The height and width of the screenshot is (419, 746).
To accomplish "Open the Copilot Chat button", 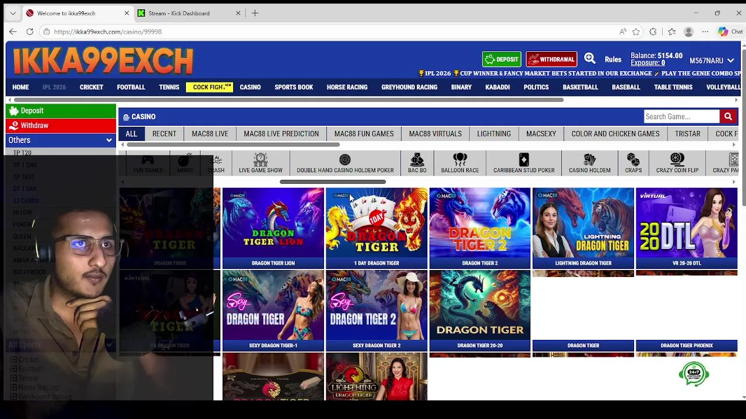I will 730,31.
